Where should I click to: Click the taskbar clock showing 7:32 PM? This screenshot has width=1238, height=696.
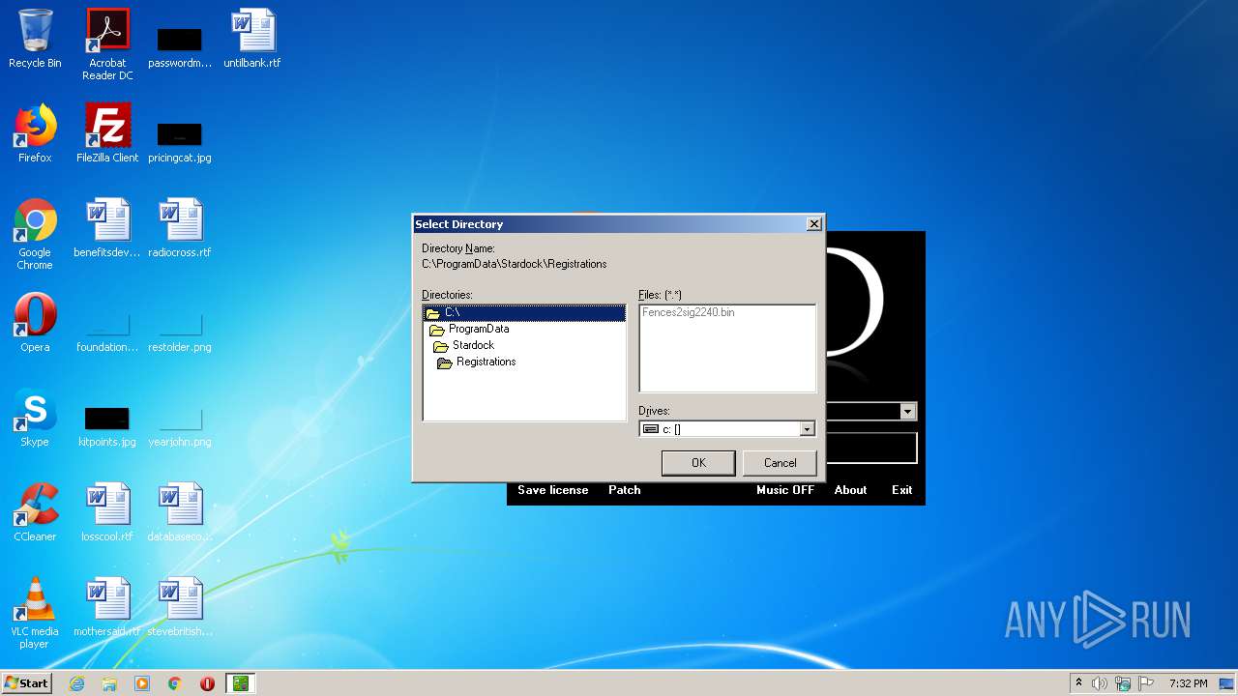coord(1188,683)
